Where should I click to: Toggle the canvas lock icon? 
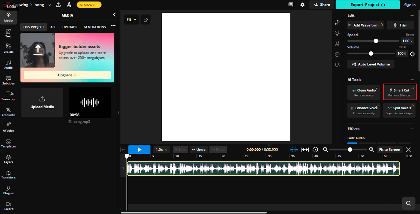145,20
